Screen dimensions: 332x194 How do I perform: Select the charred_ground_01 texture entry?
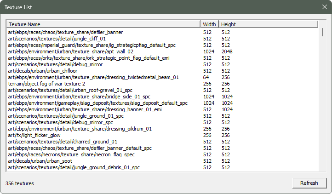(x=63, y=142)
